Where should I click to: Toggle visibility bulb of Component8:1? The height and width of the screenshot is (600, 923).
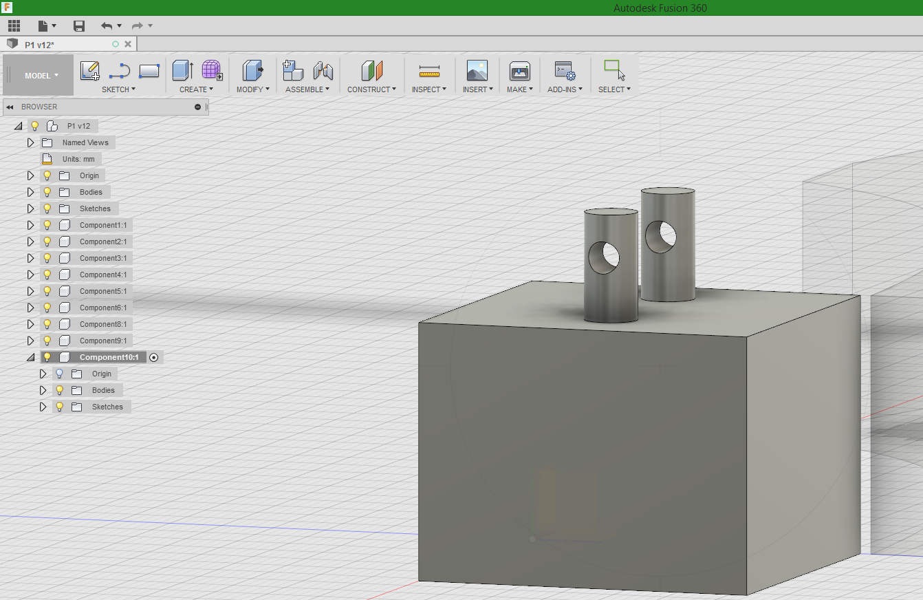47,324
